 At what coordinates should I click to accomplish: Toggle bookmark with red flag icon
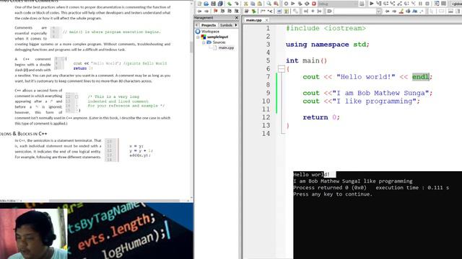pos(215,12)
